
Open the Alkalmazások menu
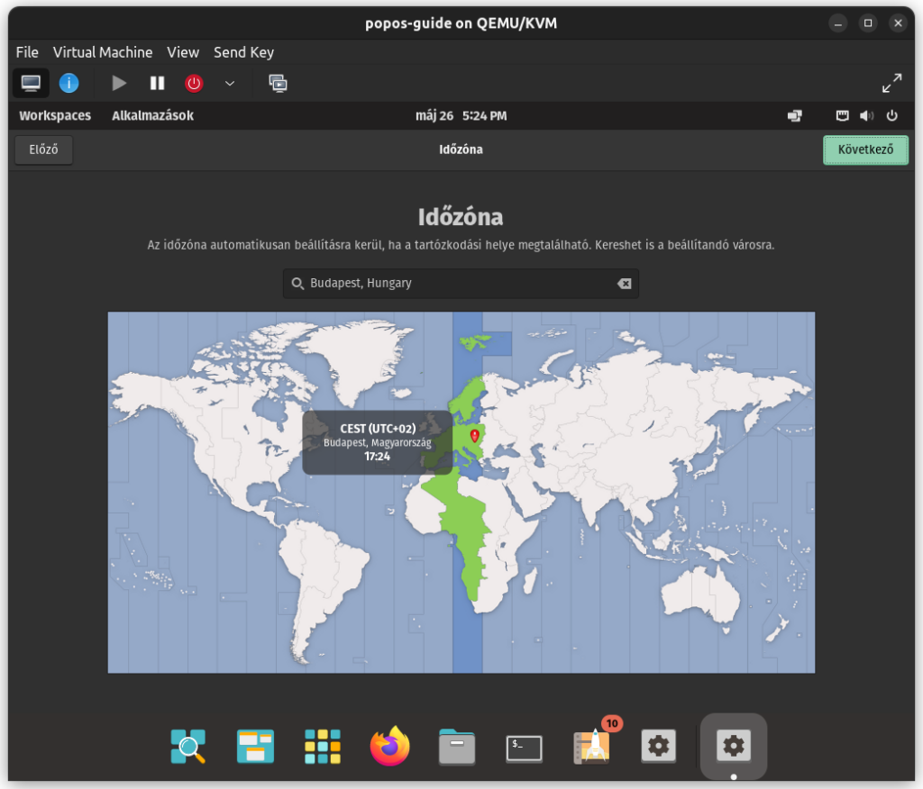pyautogui.click(x=152, y=115)
